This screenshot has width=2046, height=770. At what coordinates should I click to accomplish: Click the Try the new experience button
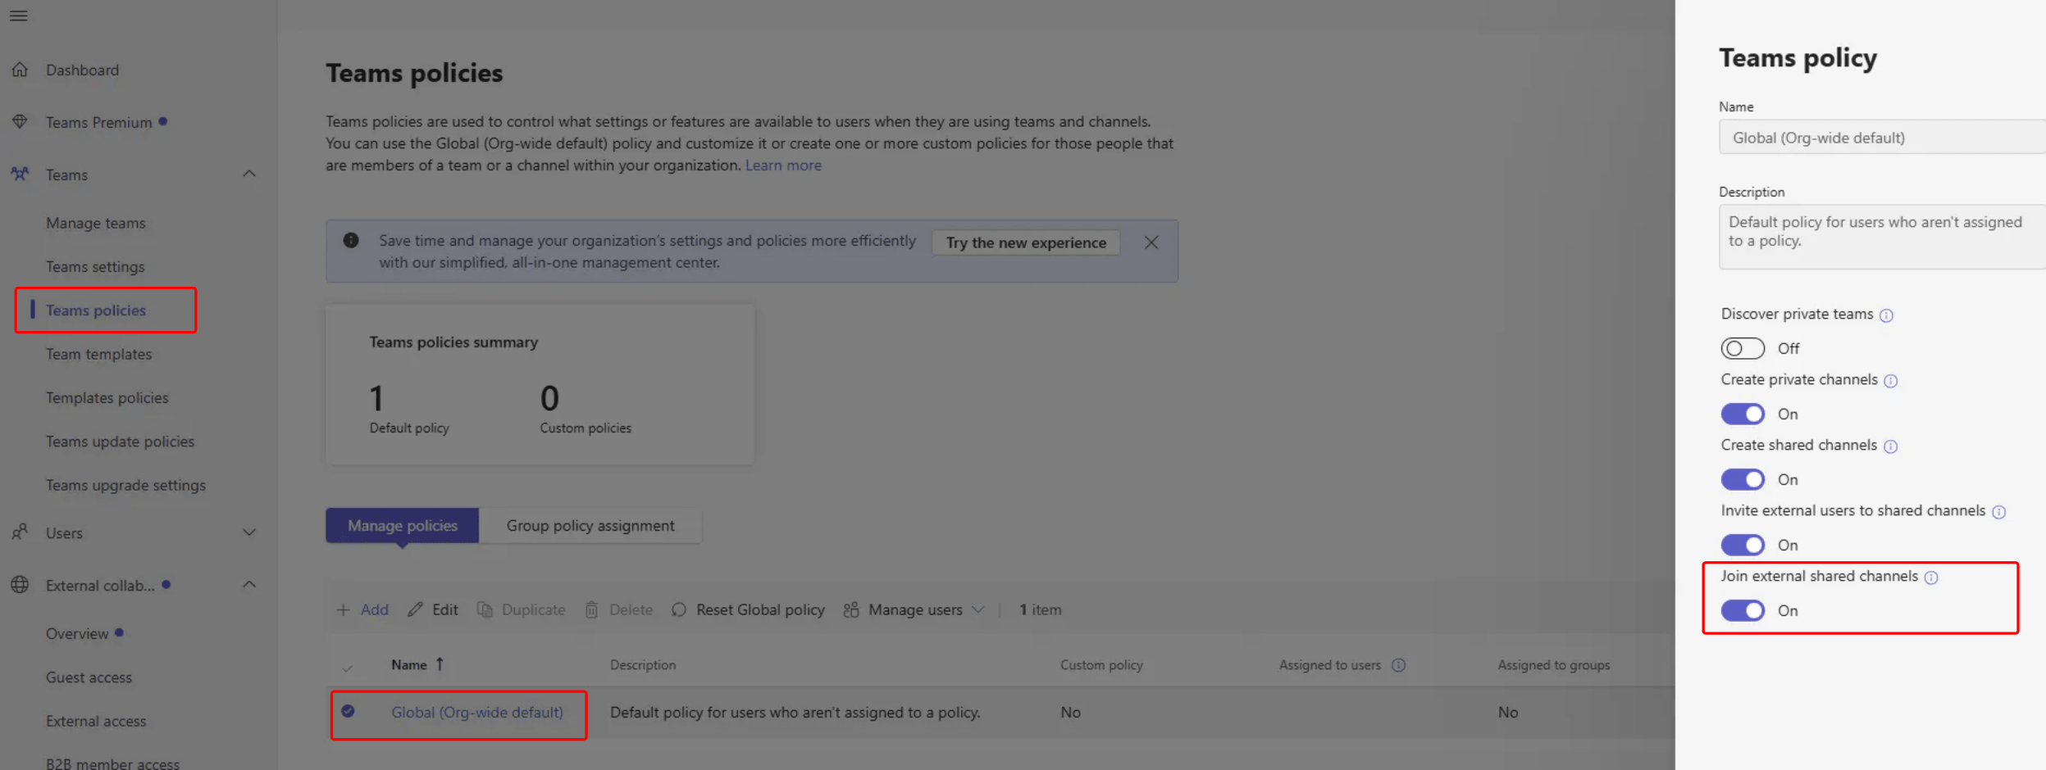coord(1025,242)
